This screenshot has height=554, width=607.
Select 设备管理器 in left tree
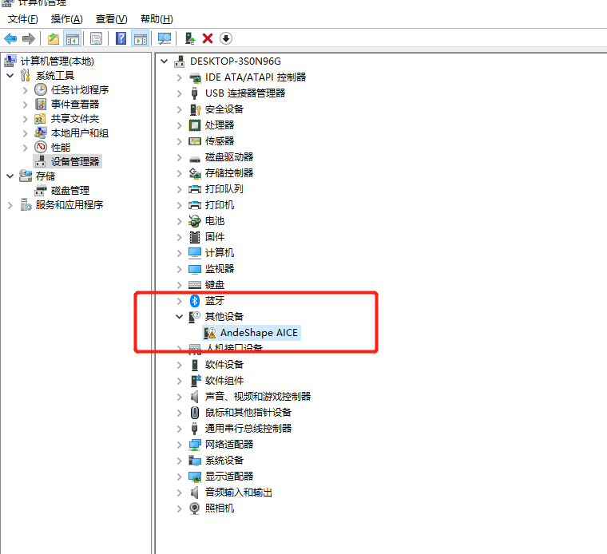(75, 162)
